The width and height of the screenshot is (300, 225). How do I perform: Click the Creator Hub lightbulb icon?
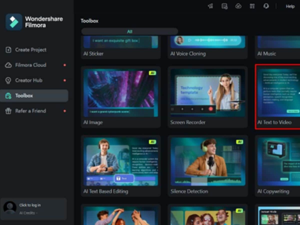pos(8,80)
